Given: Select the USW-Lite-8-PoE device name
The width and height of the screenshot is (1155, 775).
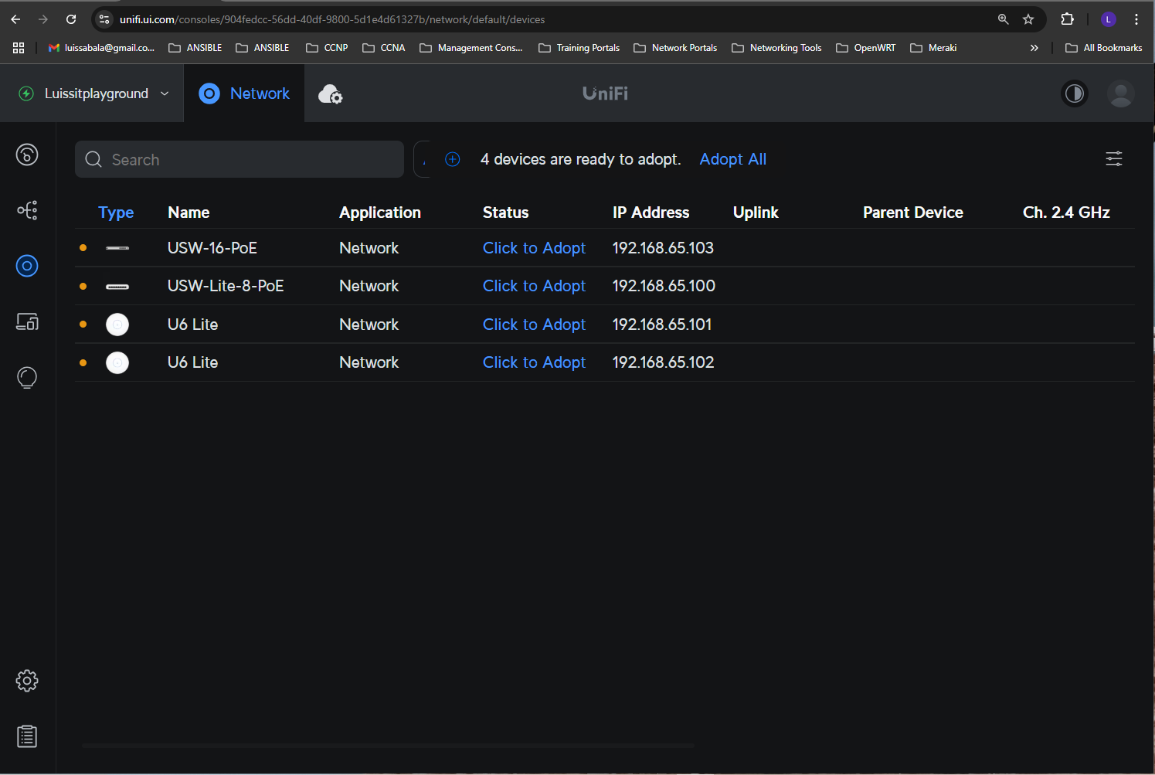Looking at the screenshot, I should [x=226, y=286].
